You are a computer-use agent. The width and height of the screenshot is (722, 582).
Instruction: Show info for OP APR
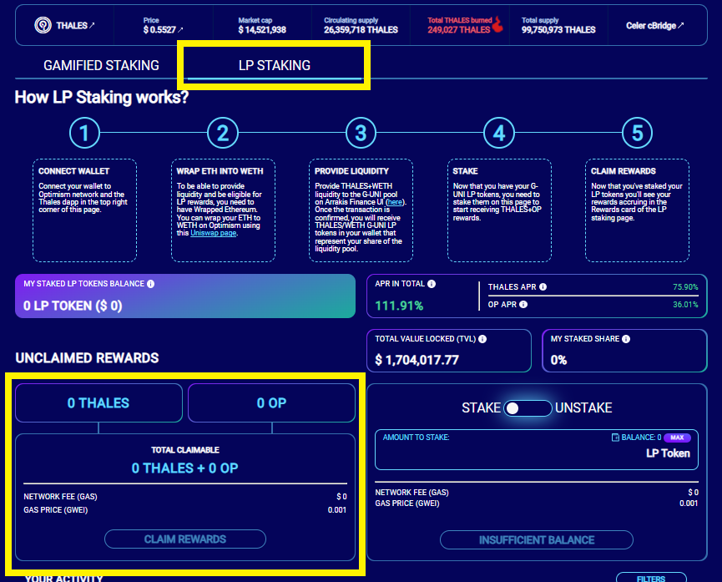523,305
